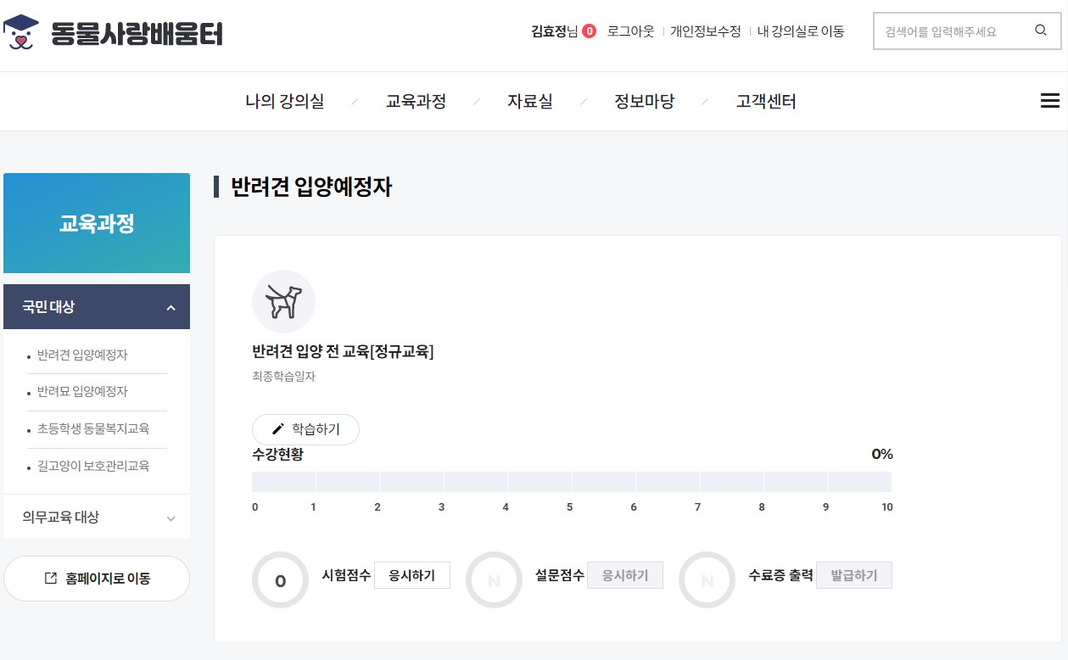This screenshot has height=660, width=1068.
Task: Go to the 자료실 menu
Action: coord(530,102)
